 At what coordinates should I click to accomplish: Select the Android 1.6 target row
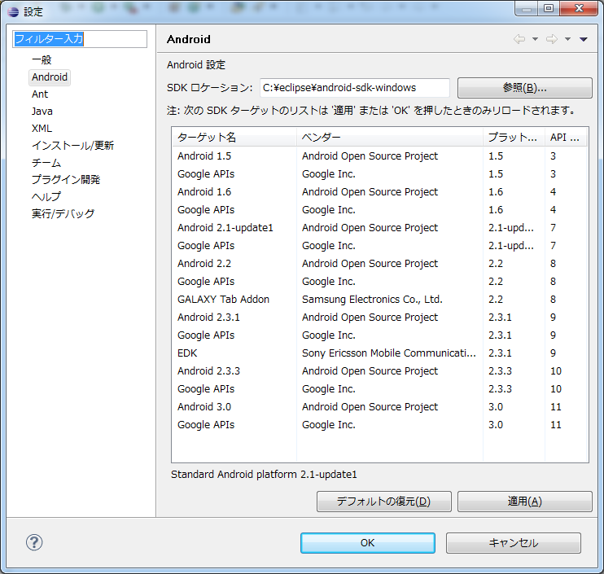(380, 192)
